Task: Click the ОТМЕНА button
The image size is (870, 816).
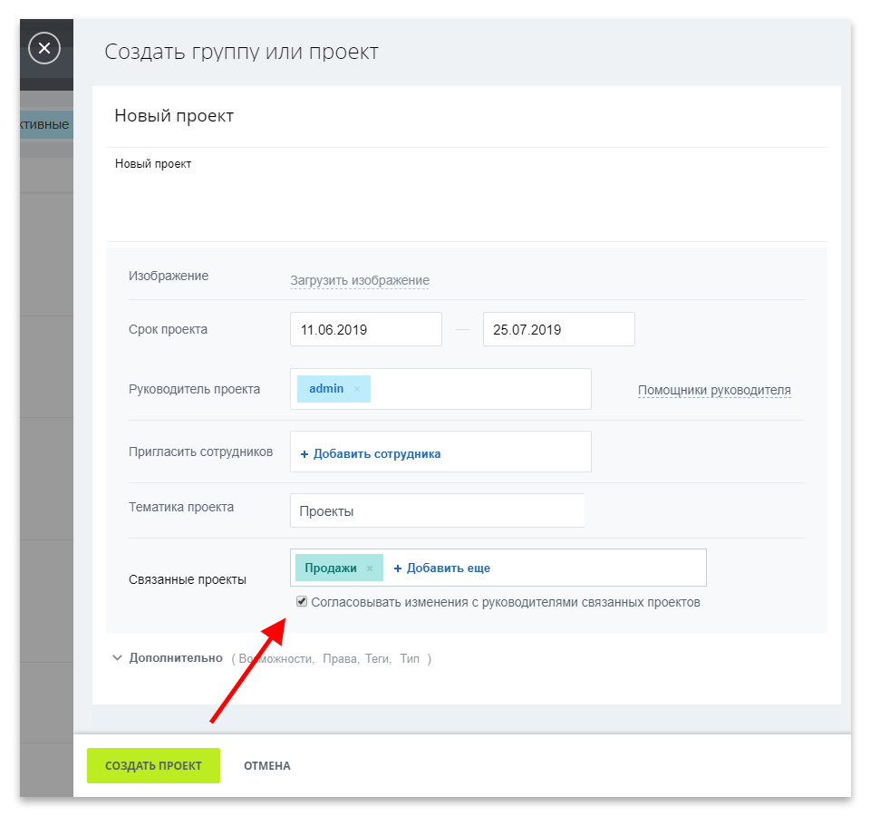Action: coord(266,765)
